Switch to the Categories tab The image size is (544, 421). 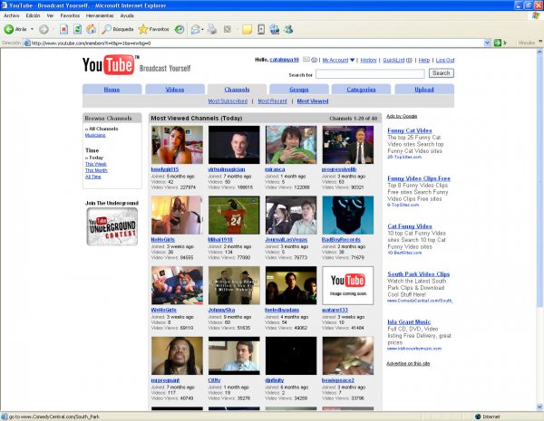click(x=361, y=90)
